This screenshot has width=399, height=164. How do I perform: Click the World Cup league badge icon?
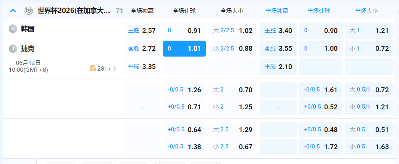point(29,11)
